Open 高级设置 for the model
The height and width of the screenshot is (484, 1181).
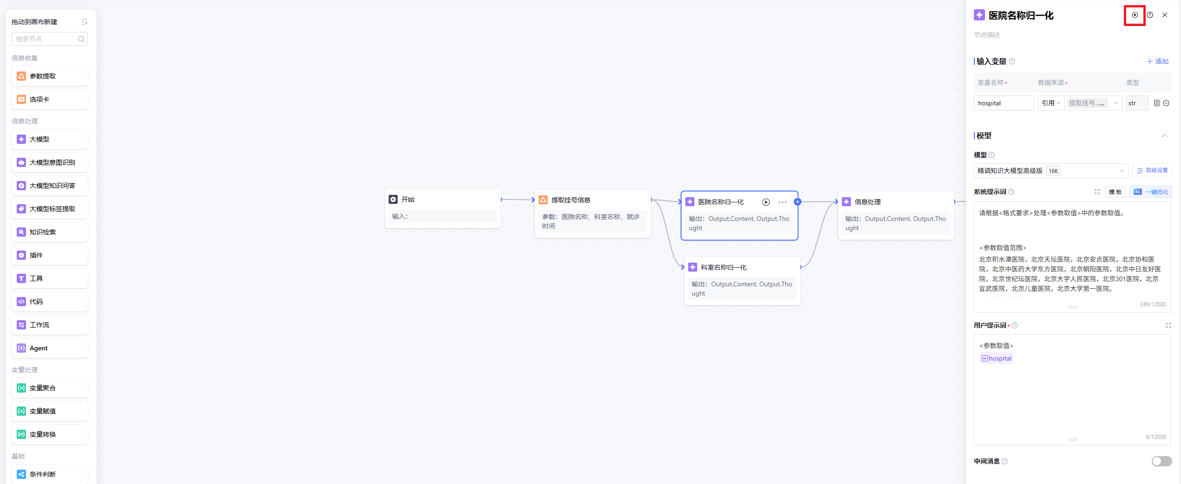[1152, 170]
